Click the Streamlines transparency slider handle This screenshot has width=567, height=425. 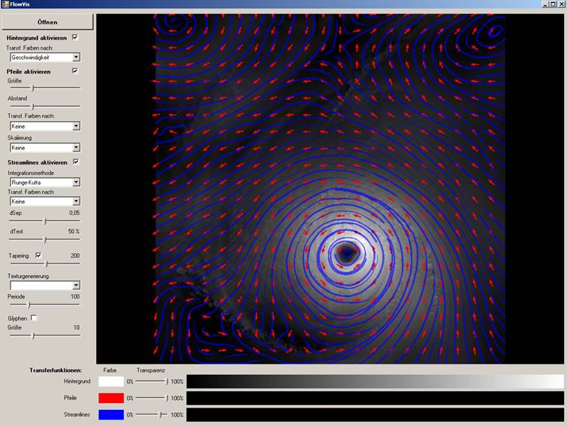pyautogui.click(x=160, y=414)
